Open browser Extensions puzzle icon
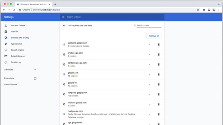 coord(204,10)
